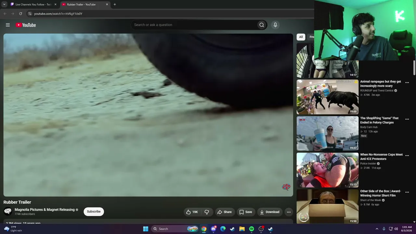Image resolution: width=416 pixels, height=234 pixels.
Task: Open Spotify from the taskbar
Action: (x=252, y=229)
